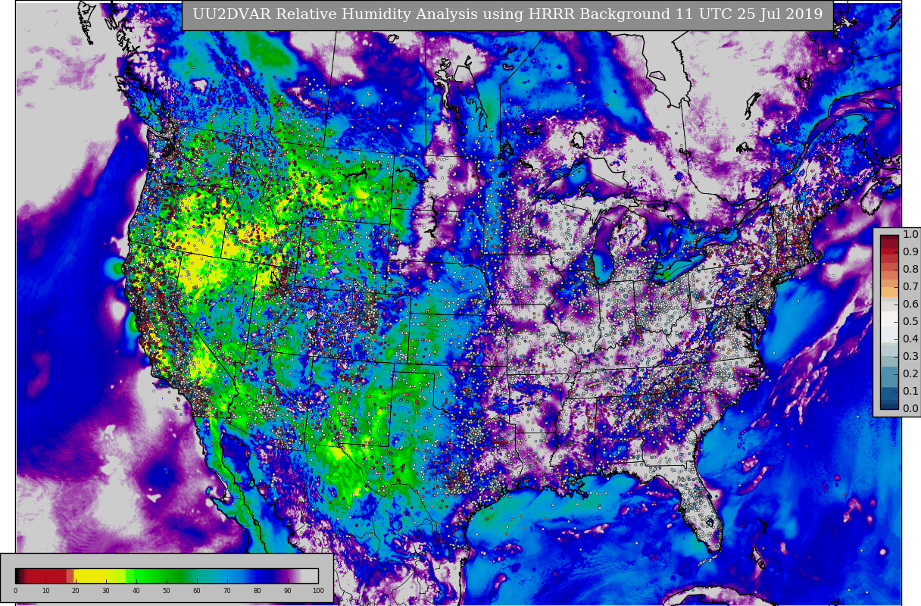Click the 0.0 label on right colorbar
Viewport: 921px width, 606px height.
pos(910,408)
